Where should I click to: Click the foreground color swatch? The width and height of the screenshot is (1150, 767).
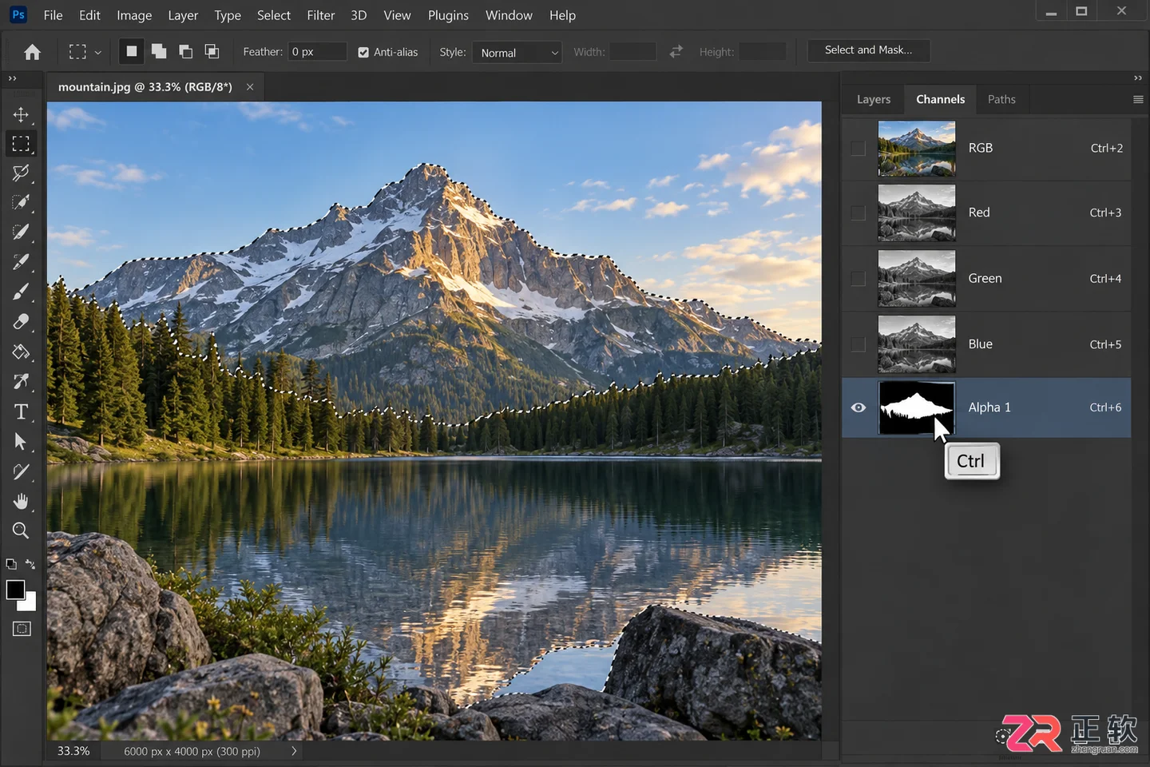coord(15,590)
